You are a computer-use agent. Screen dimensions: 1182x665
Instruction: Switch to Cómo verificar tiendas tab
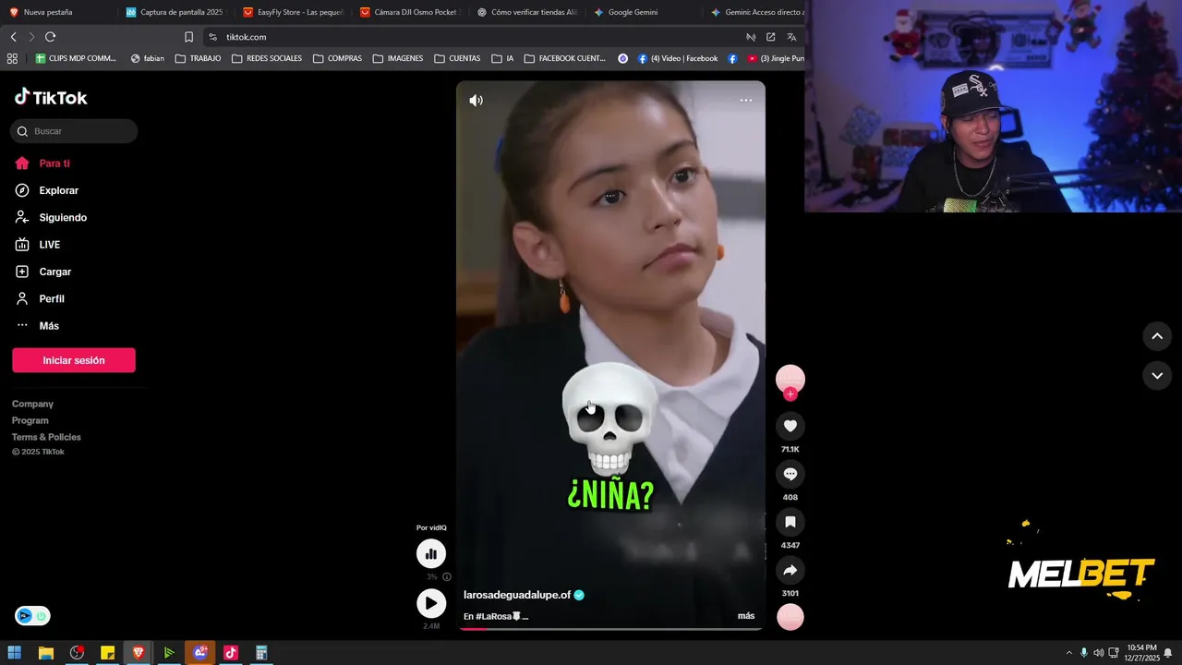click(526, 12)
